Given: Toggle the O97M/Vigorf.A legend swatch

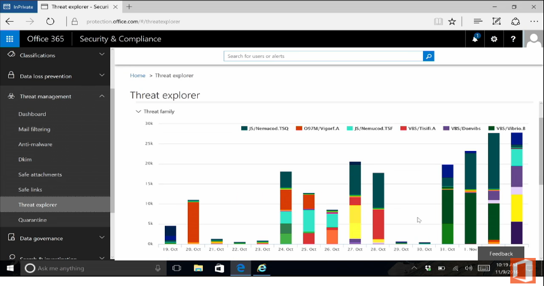Looking at the screenshot, I should 298,129.
